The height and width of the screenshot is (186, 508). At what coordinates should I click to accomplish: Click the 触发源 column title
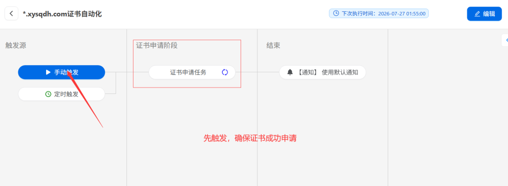(x=15, y=46)
